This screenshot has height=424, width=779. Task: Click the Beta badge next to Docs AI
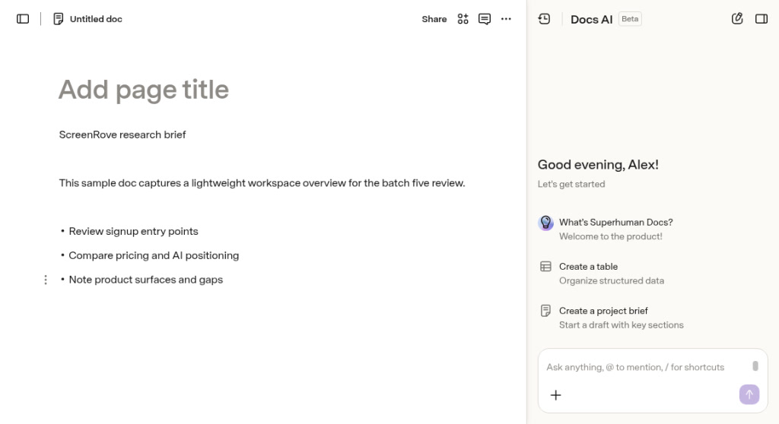630,19
